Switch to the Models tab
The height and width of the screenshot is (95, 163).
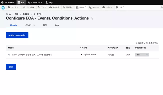(x=14, y=25)
